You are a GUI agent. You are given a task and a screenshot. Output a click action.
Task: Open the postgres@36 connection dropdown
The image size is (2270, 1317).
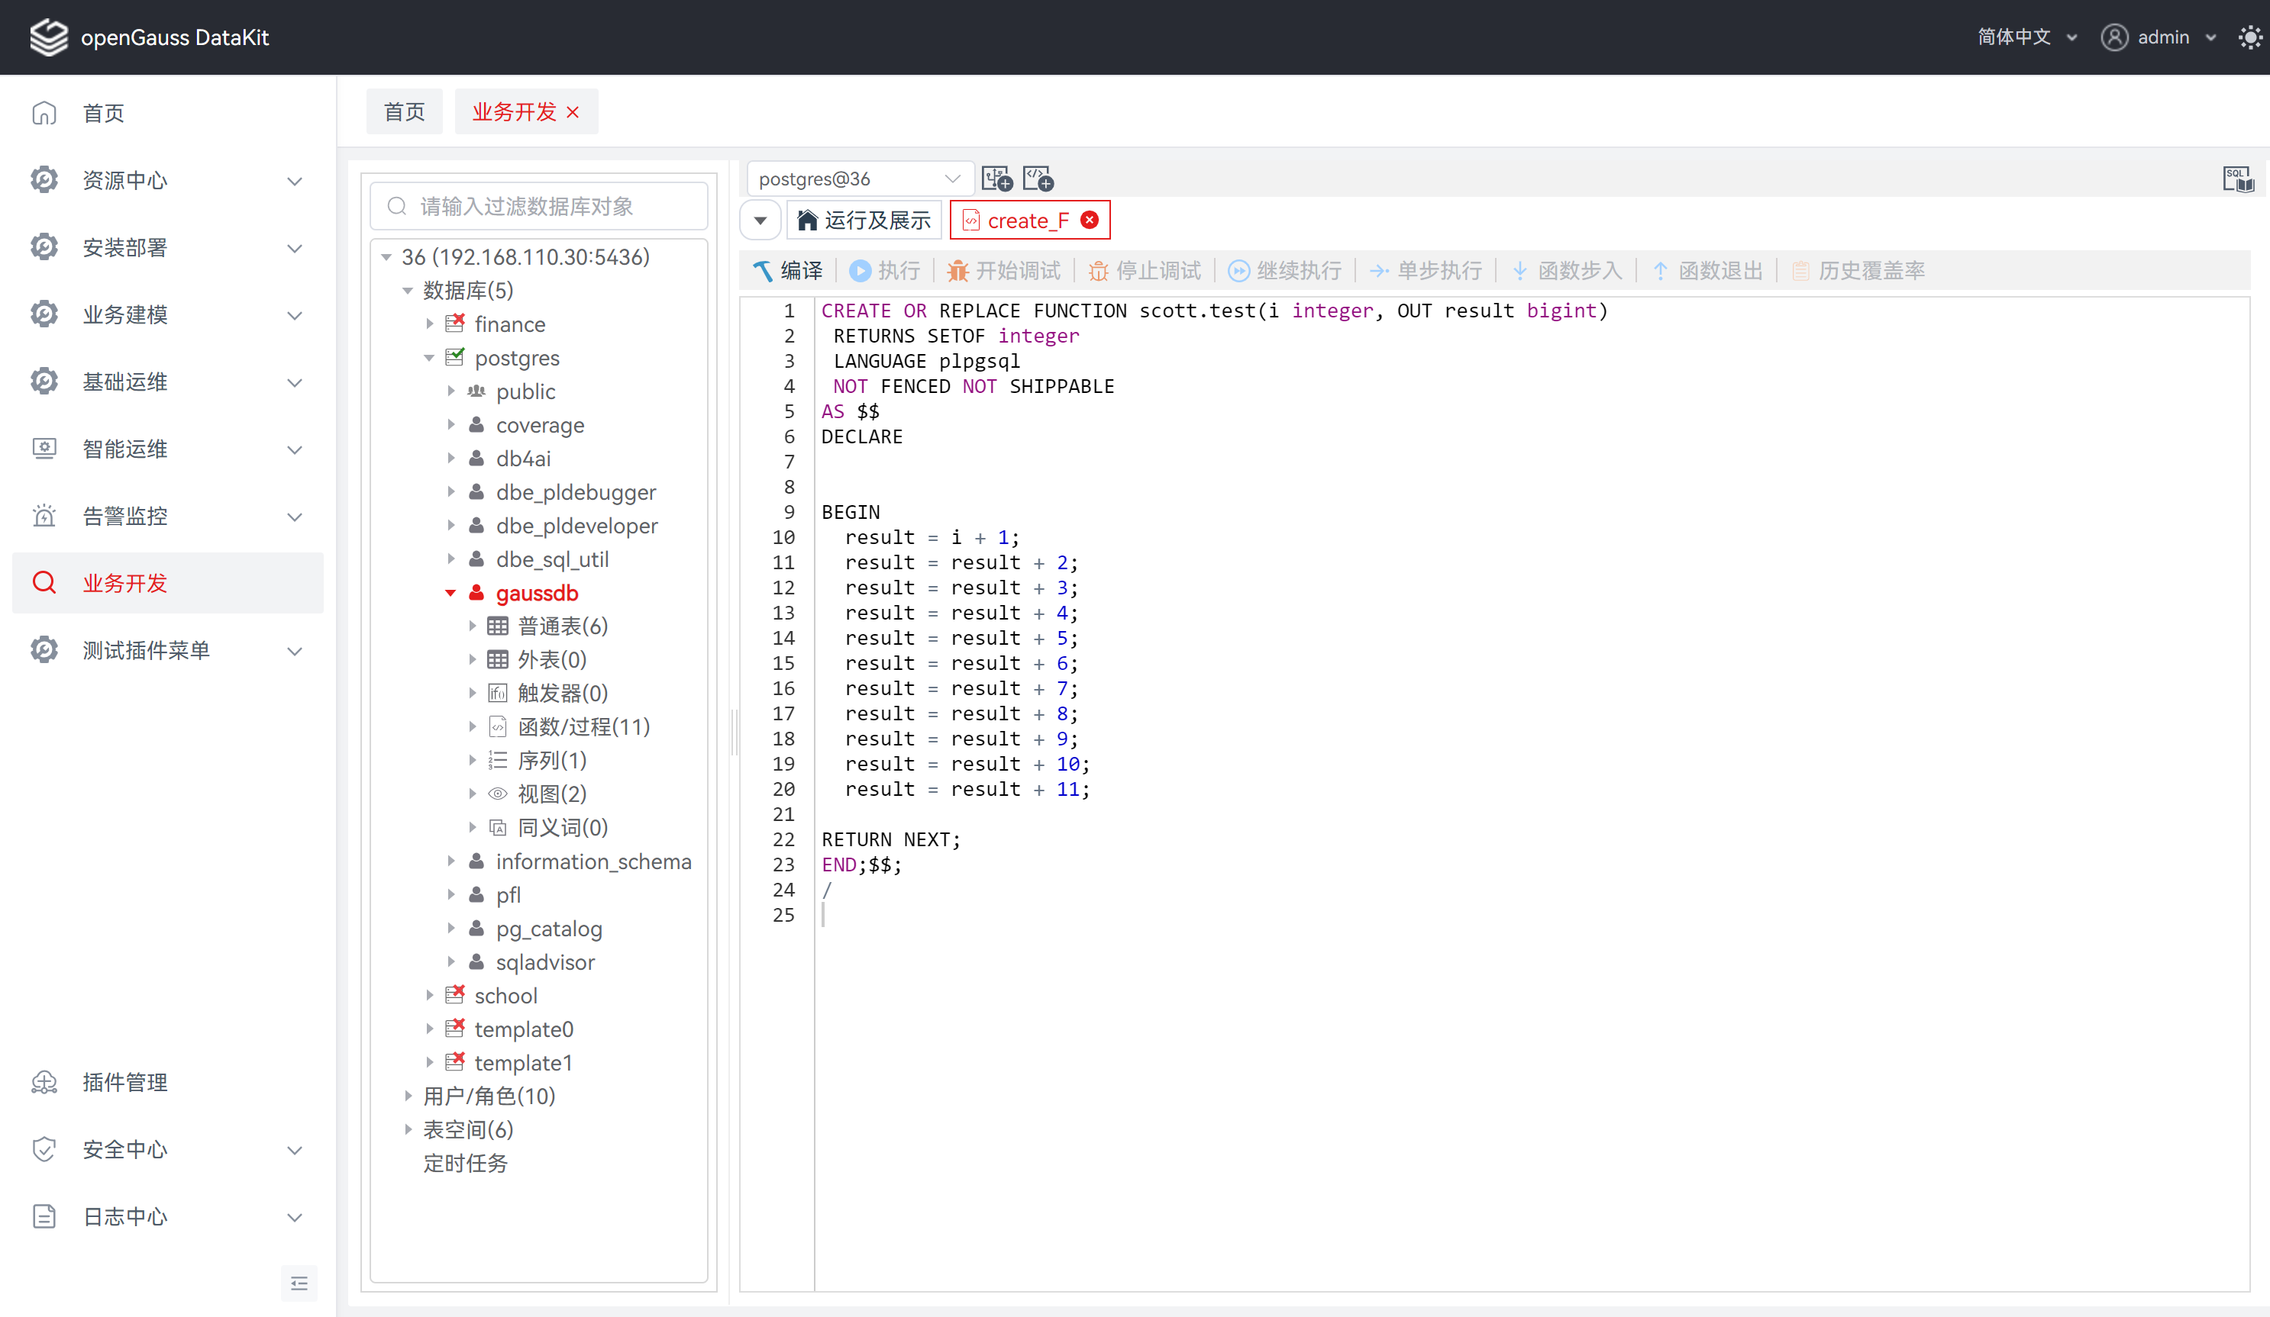tap(859, 179)
